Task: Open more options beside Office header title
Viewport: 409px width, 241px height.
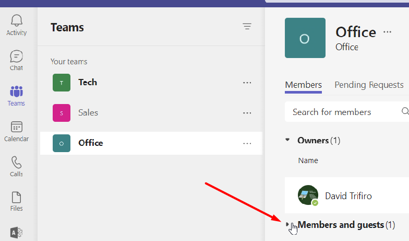Action: coord(387,32)
